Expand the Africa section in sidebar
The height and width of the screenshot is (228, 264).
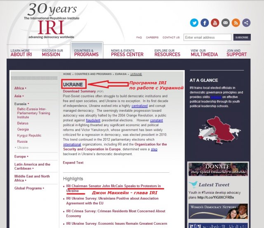point(20,88)
